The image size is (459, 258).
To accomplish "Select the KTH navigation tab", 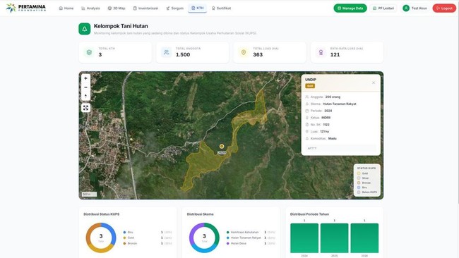I will click(x=197, y=8).
